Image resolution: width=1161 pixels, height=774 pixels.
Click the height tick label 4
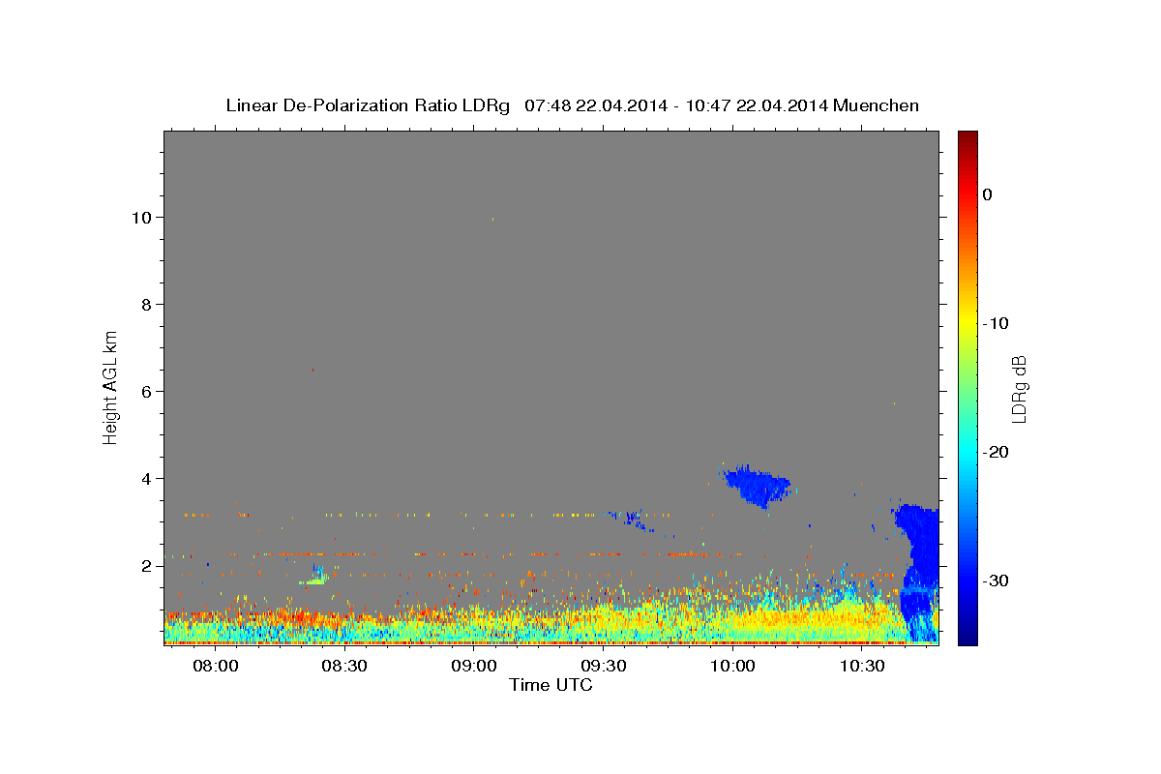pyautogui.click(x=148, y=479)
